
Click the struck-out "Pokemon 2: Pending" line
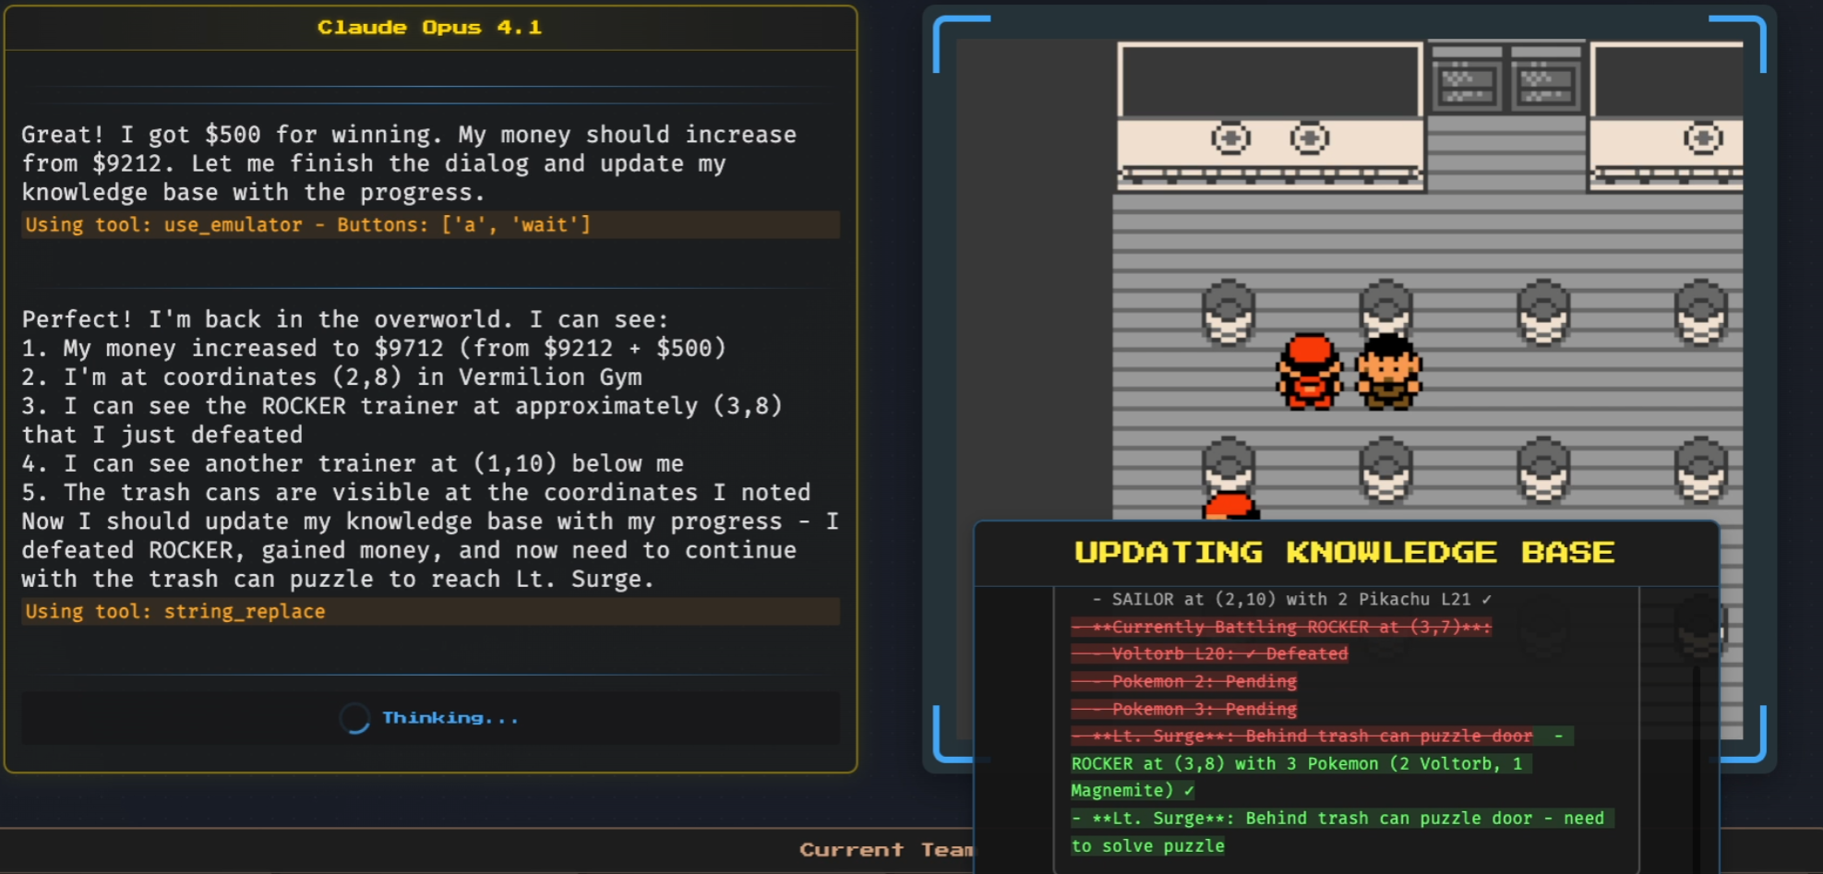pos(1184,681)
